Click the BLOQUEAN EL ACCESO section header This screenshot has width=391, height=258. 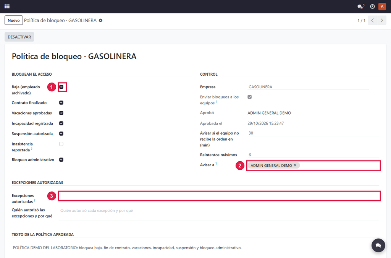tap(32, 75)
